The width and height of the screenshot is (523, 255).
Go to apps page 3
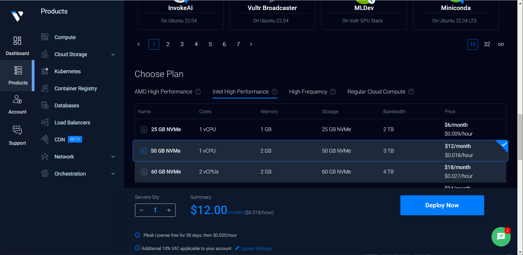[182, 44]
